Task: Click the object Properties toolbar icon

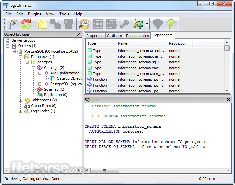Action: click(42, 24)
